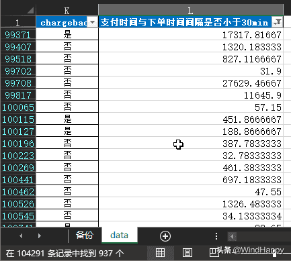Open the active filter dropdown on column L
291x261 pixels.
click(x=278, y=22)
